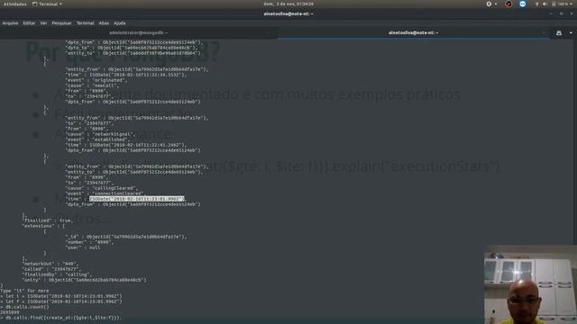The width and height of the screenshot is (577, 324).
Task: Open the Terminal app menu in top bar
Action: click(x=47, y=4)
